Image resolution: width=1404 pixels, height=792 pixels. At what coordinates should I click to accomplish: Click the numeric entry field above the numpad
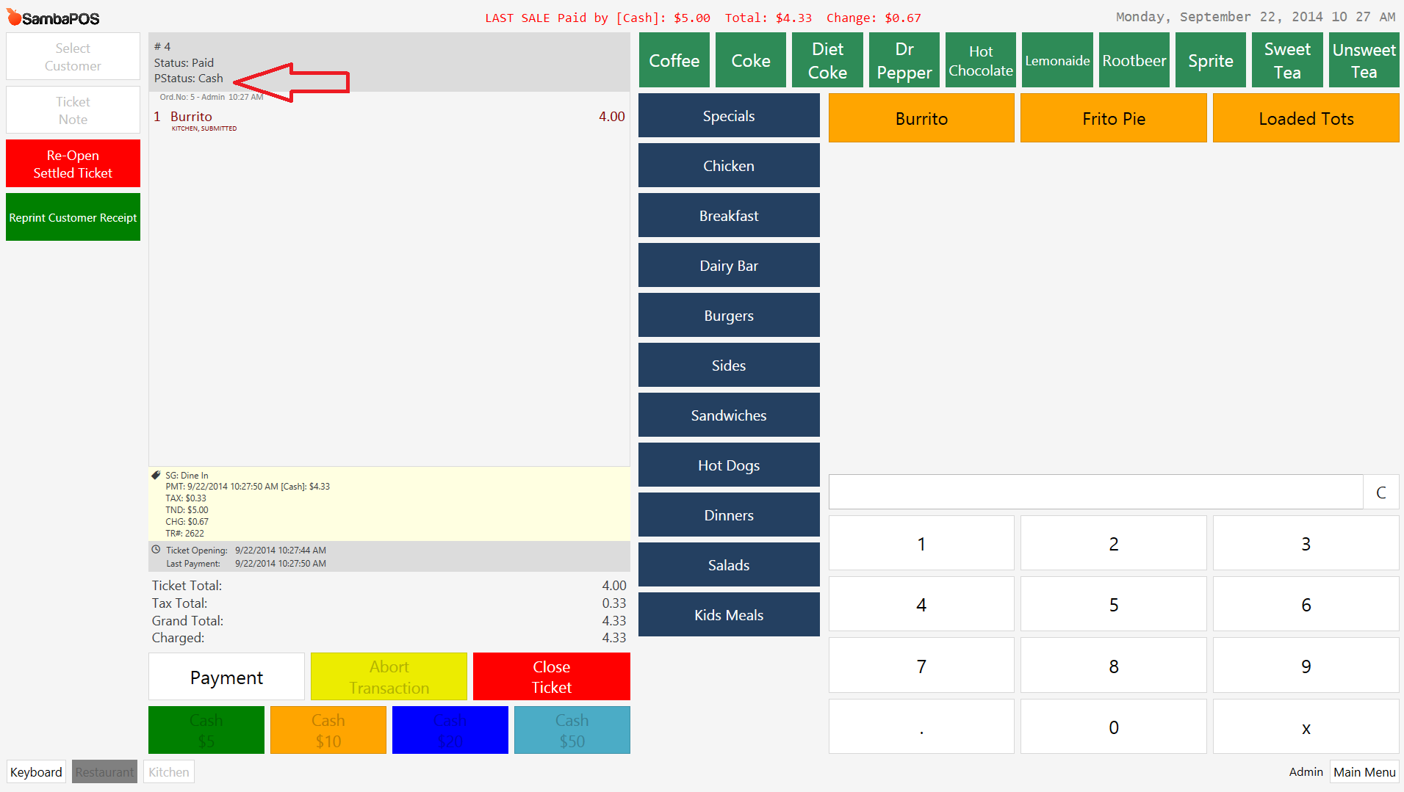coord(1095,492)
